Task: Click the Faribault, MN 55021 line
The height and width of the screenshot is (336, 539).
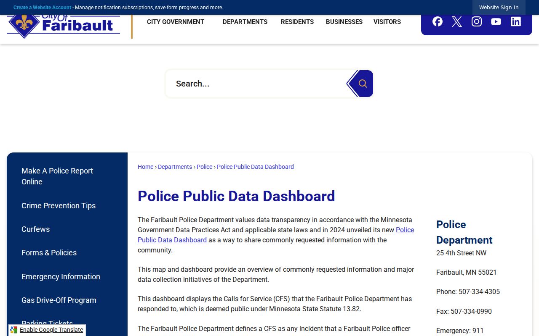Action: tap(467, 273)
